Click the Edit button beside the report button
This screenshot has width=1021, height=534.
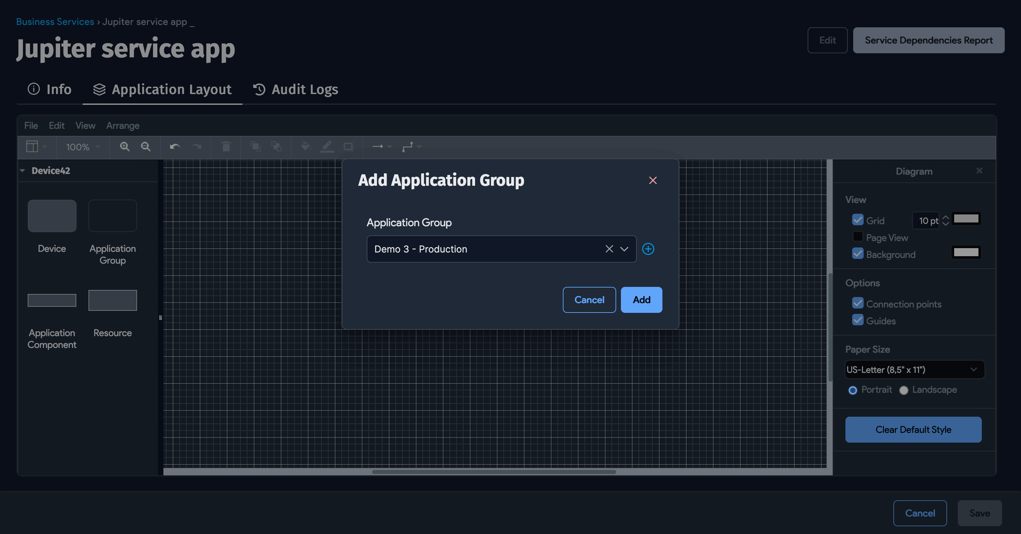827,40
